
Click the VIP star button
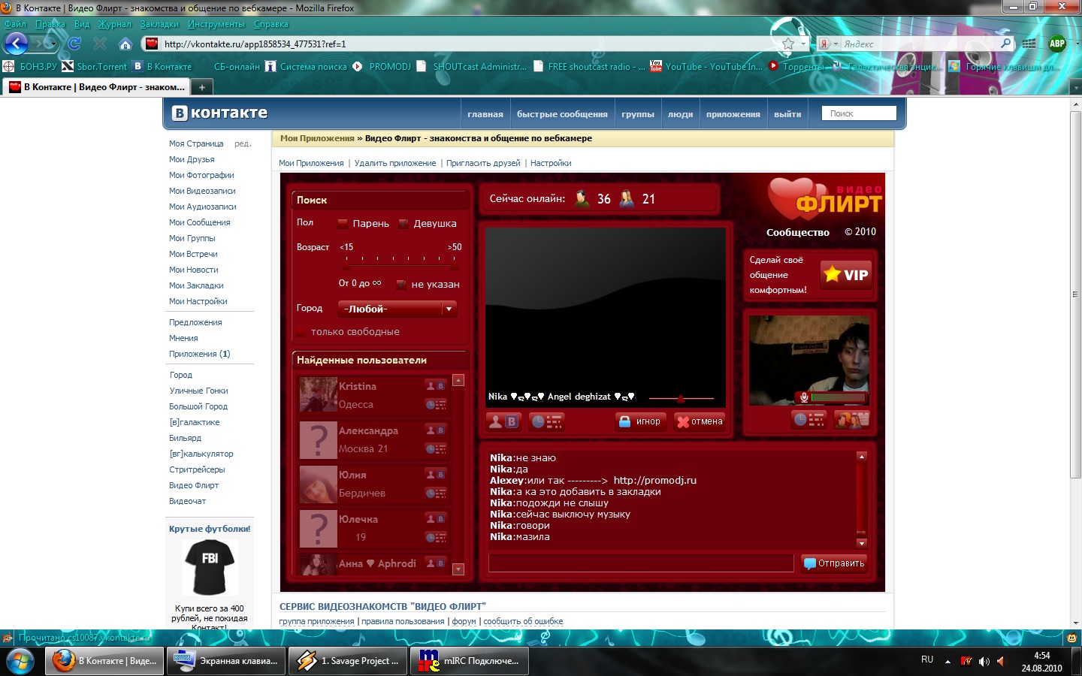(x=846, y=275)
